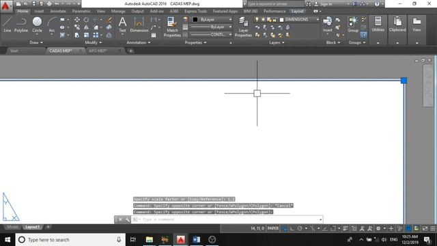This screenshot has height=246, width=437.
Task: Expand the Groups panel
Action: coord(357,42)
